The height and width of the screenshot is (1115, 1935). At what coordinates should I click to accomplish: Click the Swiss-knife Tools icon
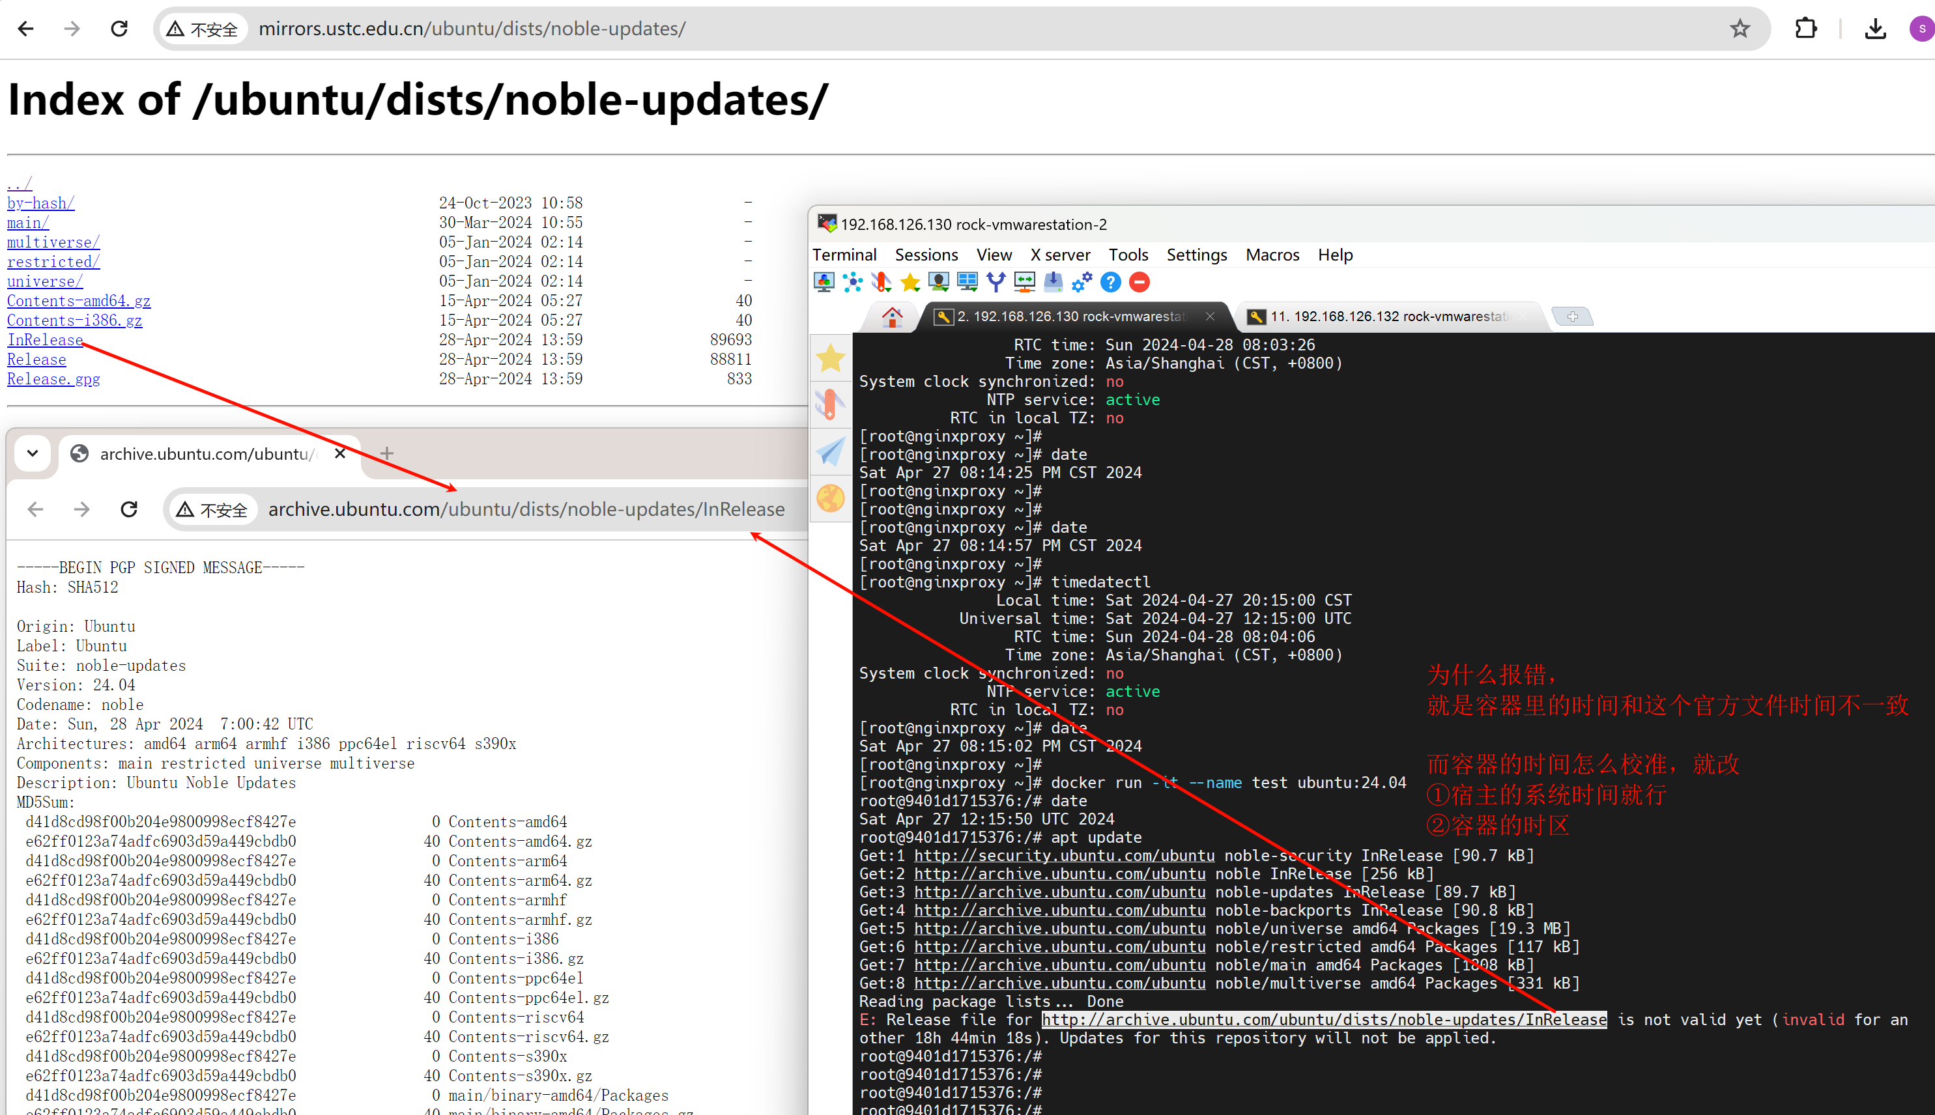point(881,283)
